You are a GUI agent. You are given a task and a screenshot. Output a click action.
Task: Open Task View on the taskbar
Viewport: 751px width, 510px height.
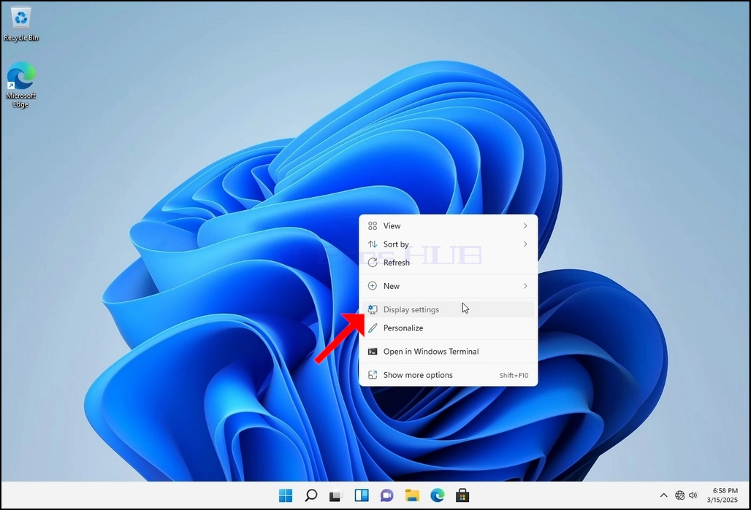335,495
